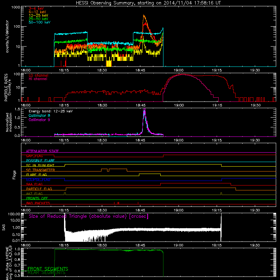
Task: Select the yellow 12-25 keV legend label
Action: click(38, 15)
